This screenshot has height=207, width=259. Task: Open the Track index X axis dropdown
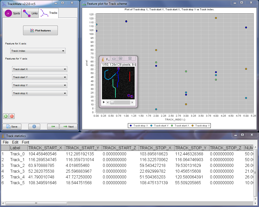(38, 51)
